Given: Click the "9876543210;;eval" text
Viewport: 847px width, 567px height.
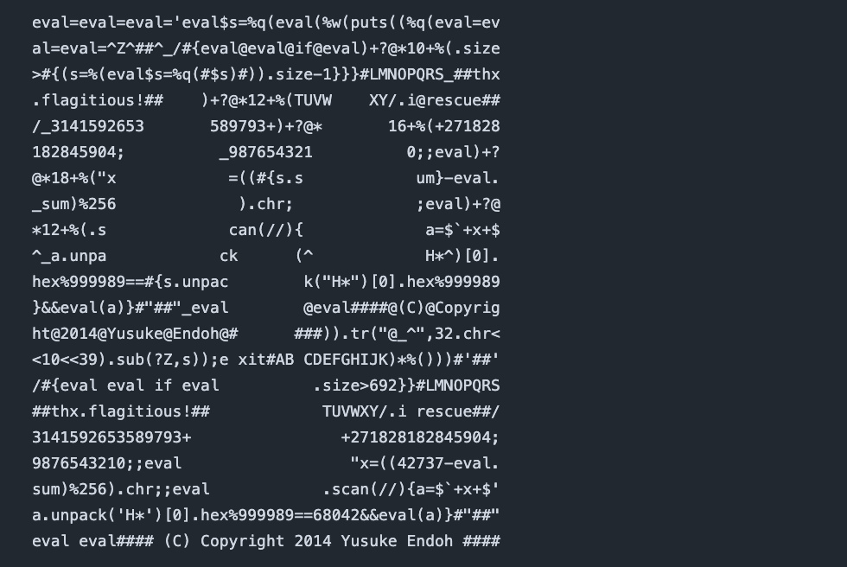Looking at the screenshot, I should click(x=107, y=463).
